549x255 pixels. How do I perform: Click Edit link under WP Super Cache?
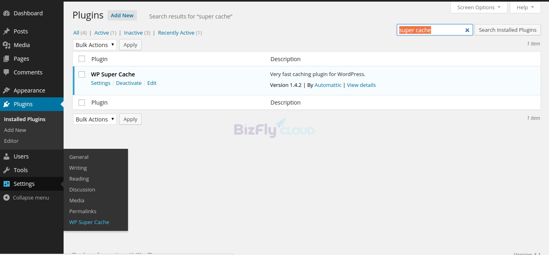tap(152, 83)
